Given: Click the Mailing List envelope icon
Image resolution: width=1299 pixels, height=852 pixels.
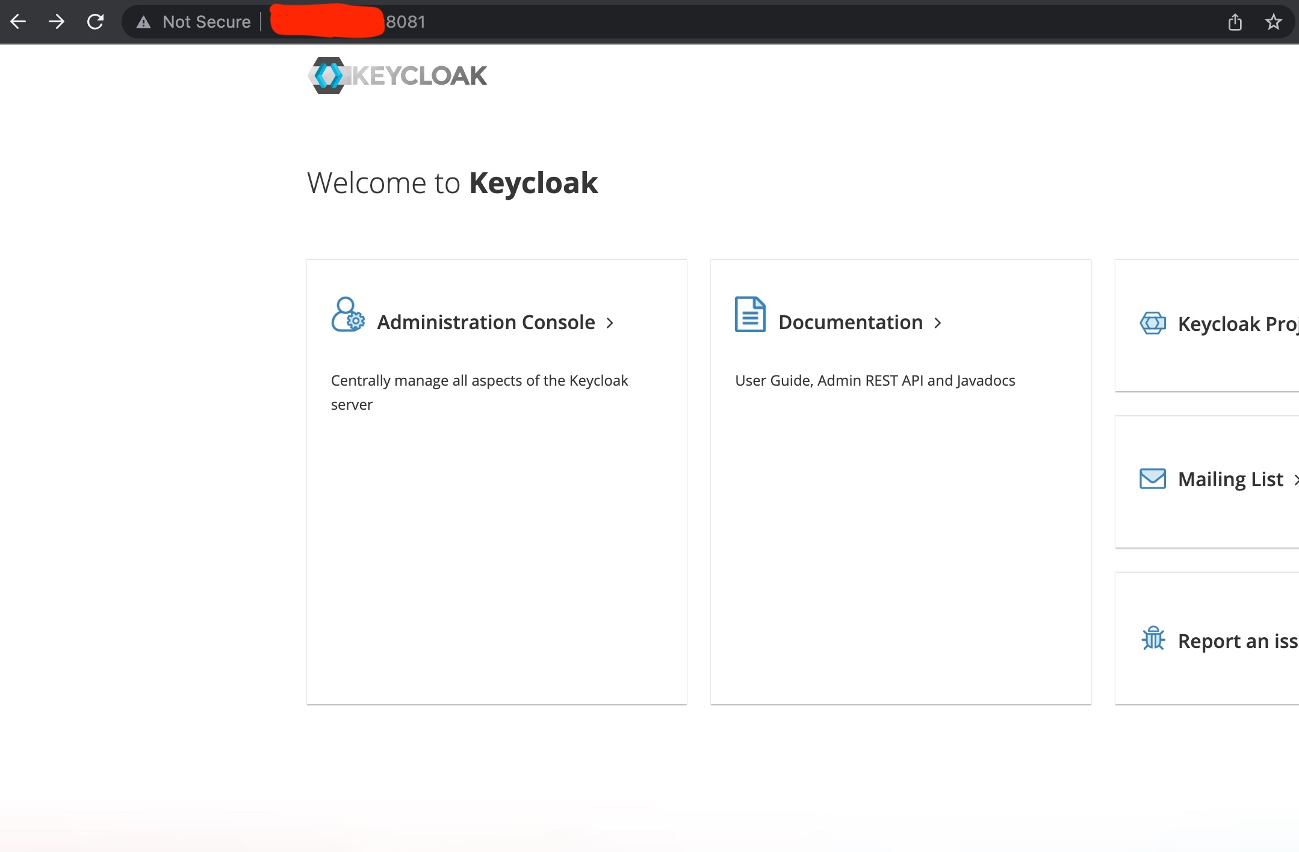Looking at the screenshot, I should click(1152, 479).
